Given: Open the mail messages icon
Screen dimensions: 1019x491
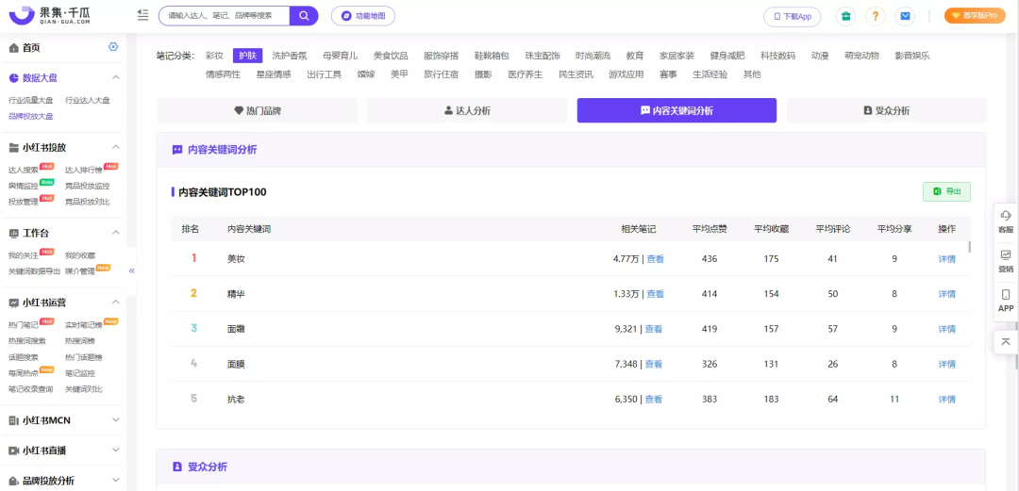Looking at the screenshot, I should pyautogui.click(x=905, y=16).
